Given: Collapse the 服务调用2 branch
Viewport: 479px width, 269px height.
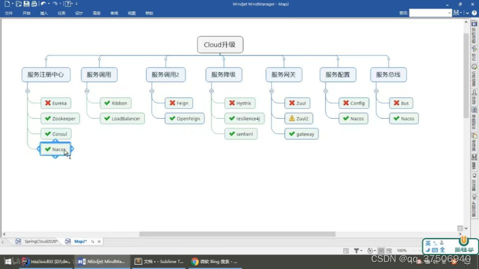Looking at the screenshot, I should [x=152, y=91].
